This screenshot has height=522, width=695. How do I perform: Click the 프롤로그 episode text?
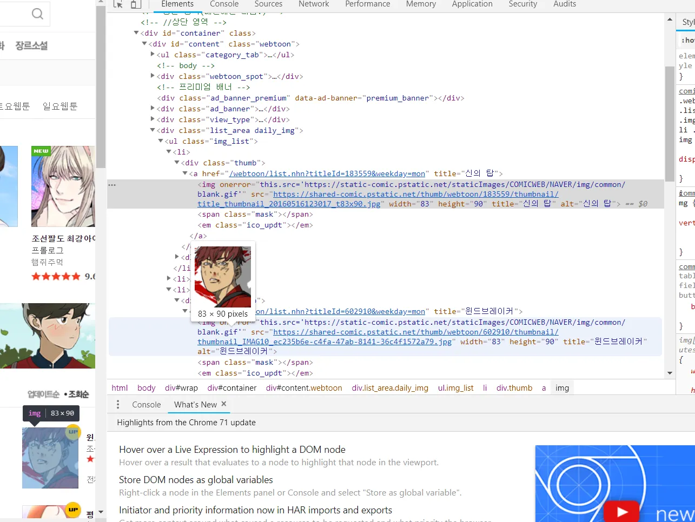pyautogui.click(x=47, y=250)
